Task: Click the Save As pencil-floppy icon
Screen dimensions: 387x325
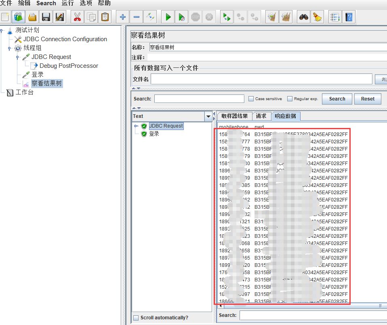Action: tap(60, 17)
